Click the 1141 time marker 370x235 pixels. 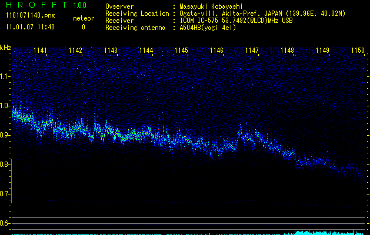coord(41,51)
